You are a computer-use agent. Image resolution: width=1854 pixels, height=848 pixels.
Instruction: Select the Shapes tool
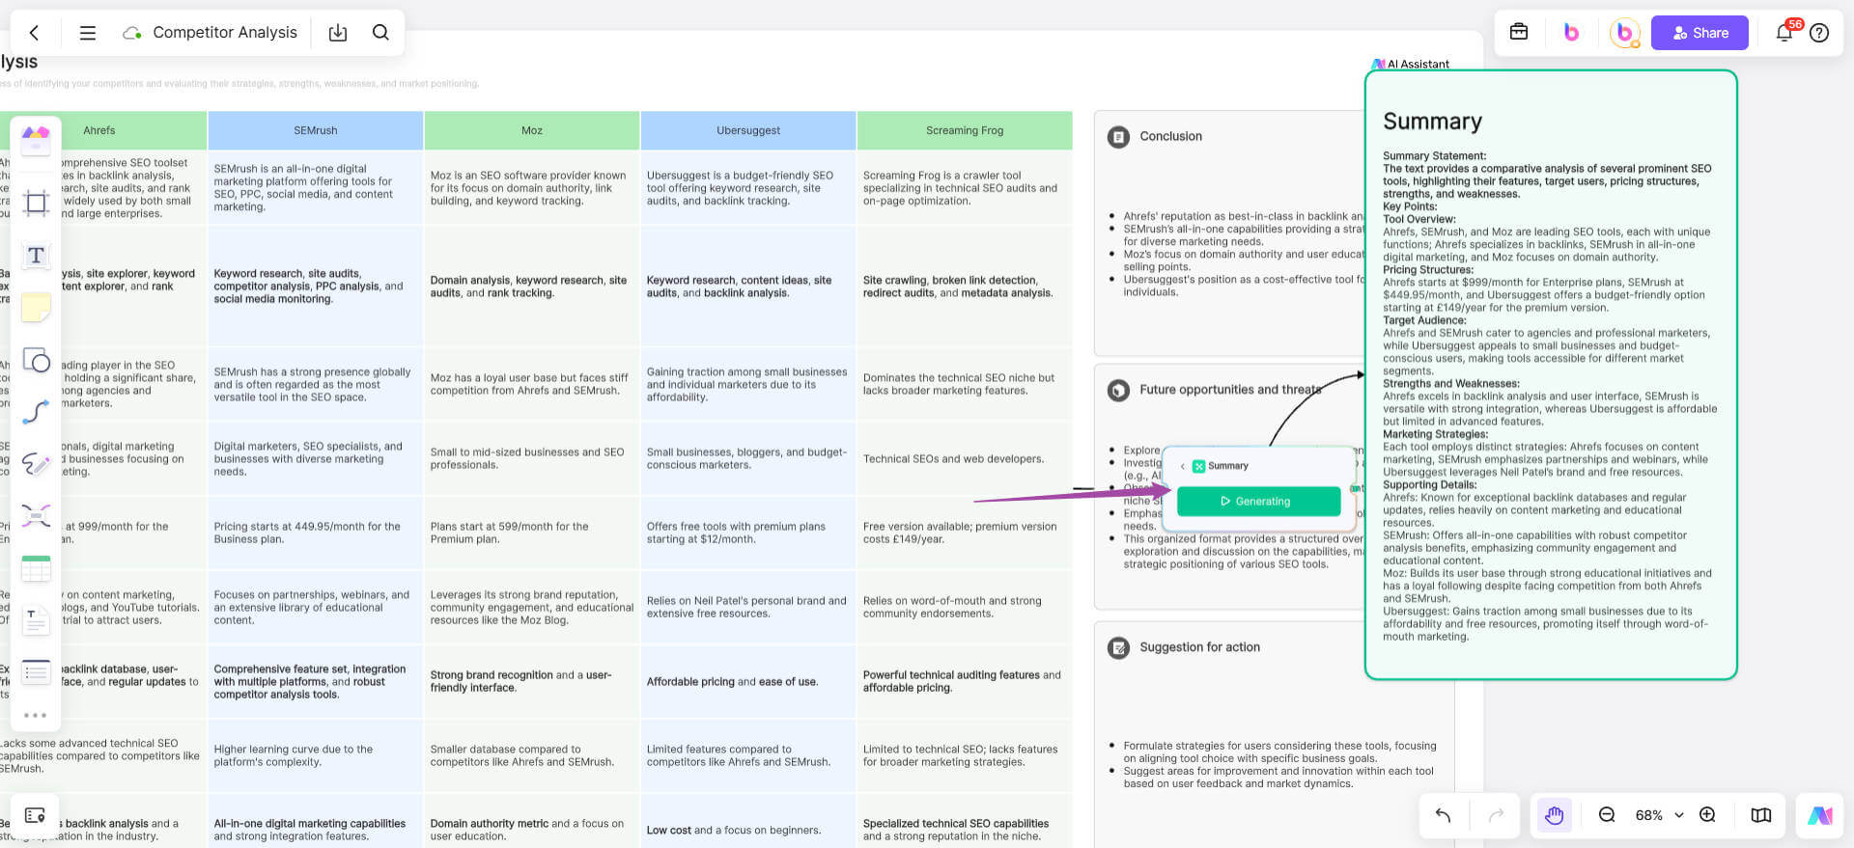coord(36,360)
